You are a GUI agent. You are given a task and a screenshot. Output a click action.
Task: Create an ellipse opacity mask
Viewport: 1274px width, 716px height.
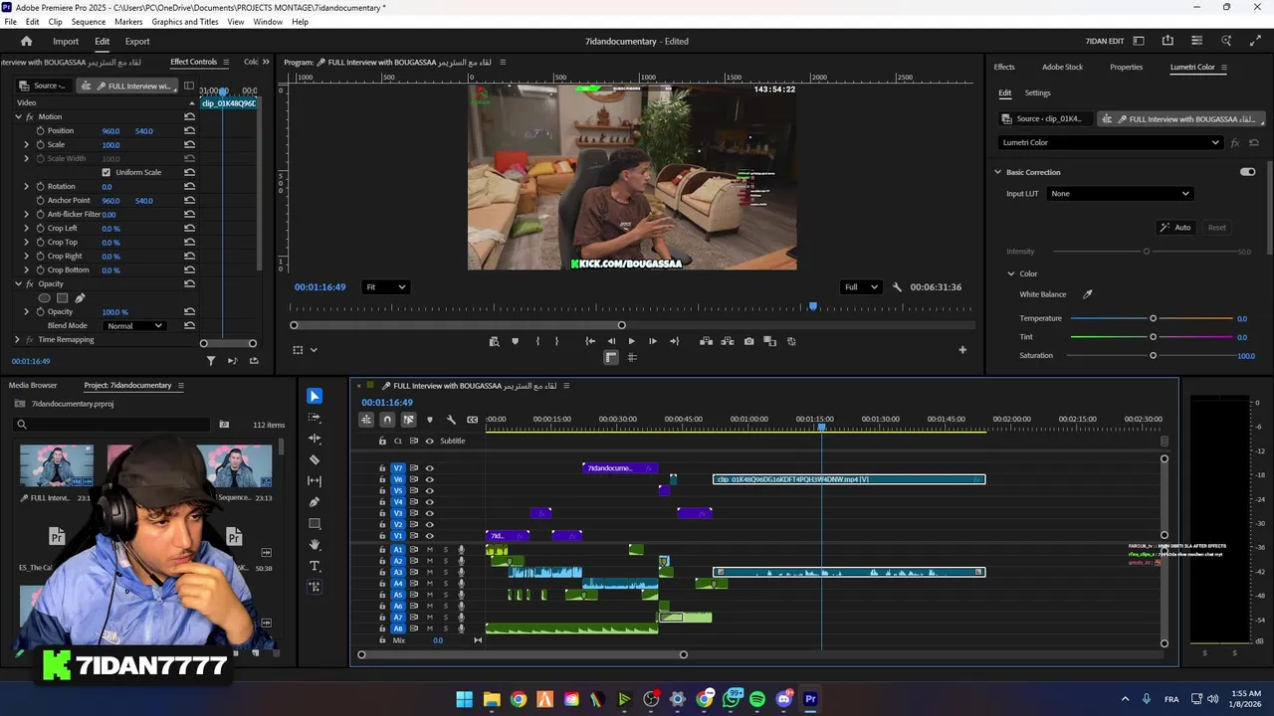click(x=44, y=297)
